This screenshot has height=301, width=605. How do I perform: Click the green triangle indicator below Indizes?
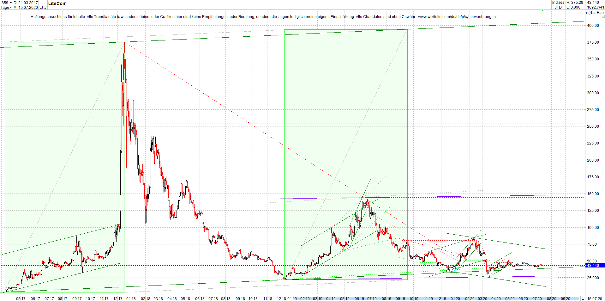[542, 10]
